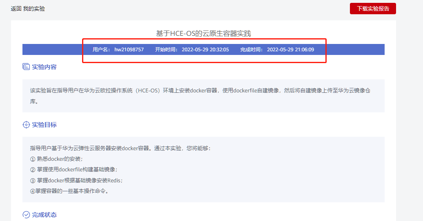Click the username hw21098757
This screenshot has height=221, width=423.
pyautogui.click(x=129, y=50)
